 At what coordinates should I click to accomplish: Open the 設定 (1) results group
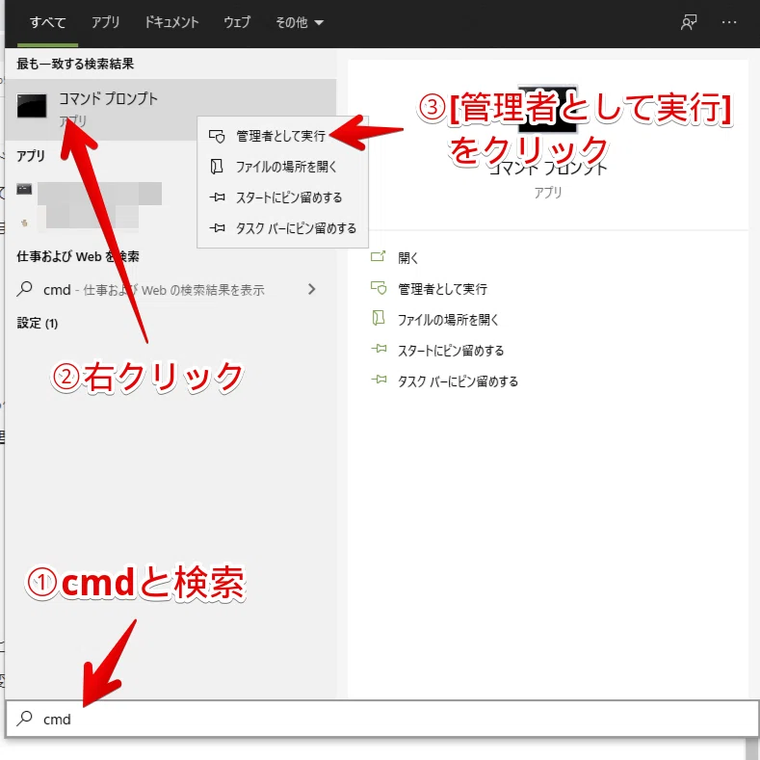(38, 324)
